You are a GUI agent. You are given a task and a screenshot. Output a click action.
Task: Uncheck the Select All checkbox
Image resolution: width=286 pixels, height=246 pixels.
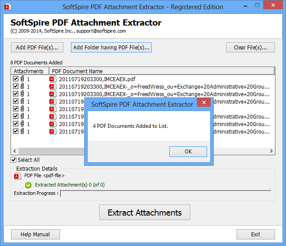click(14, 160)
